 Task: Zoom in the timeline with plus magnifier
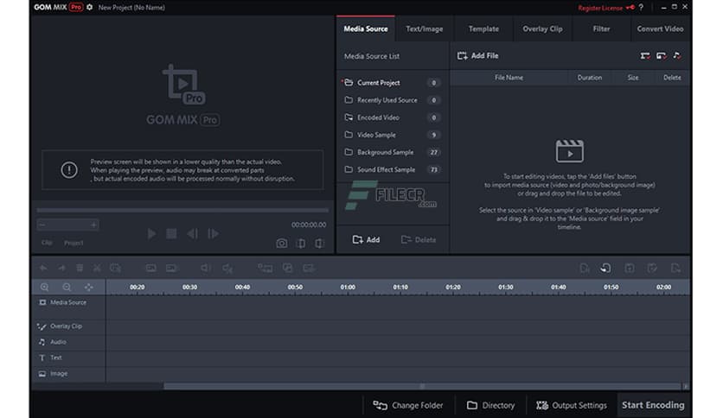[x=44, y=288]
